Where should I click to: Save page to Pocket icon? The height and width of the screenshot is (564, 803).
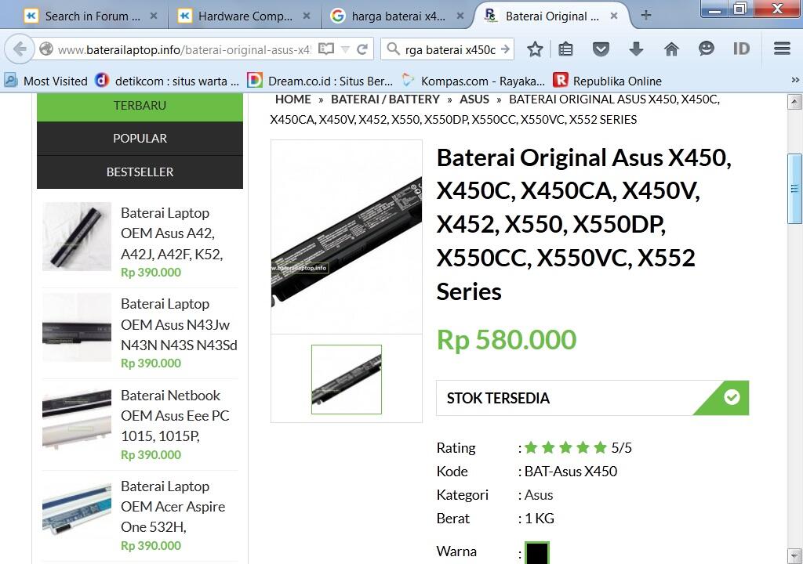pos(601,49)
